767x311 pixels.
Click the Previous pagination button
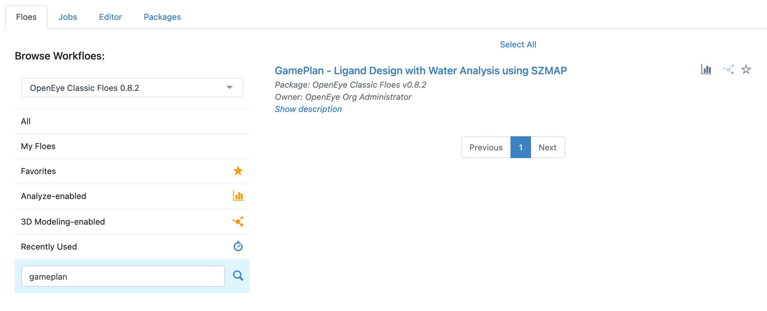tap(486, 147)
